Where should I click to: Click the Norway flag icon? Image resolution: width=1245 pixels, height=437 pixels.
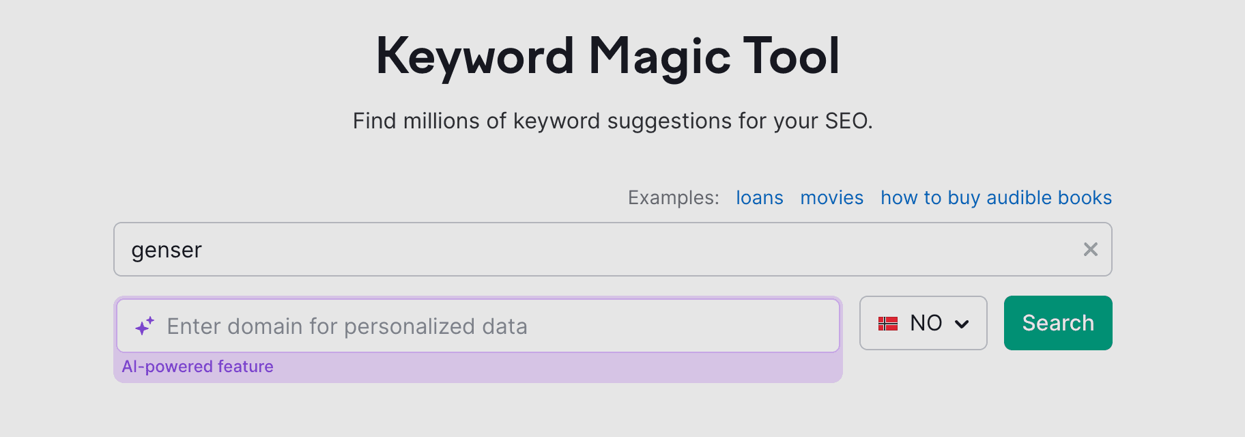point(887,324)
